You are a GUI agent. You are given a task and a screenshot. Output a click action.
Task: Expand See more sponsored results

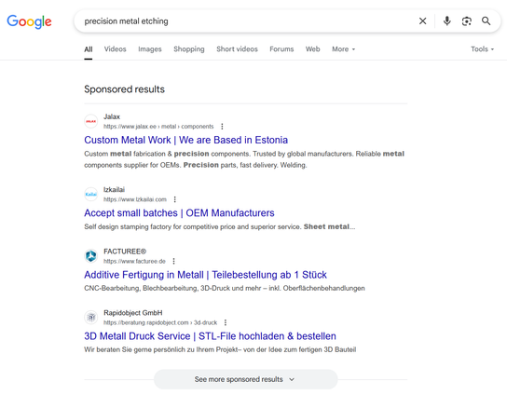click(x=245, y=379)
